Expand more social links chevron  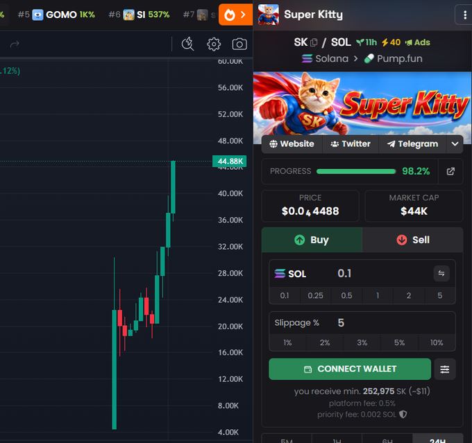click(455, 144)
